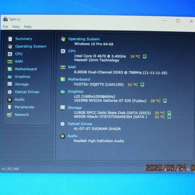Select Operating System in the sidebar
This screenshot has height=195, width=195.
pos(31,46)
